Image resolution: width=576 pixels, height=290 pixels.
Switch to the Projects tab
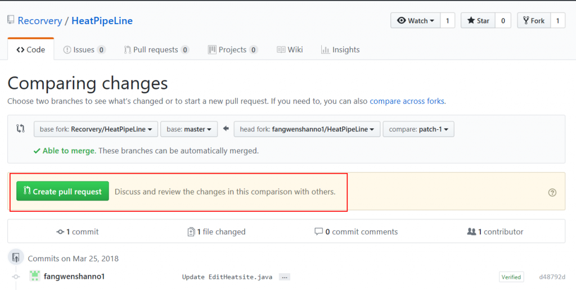click(233, 49)
